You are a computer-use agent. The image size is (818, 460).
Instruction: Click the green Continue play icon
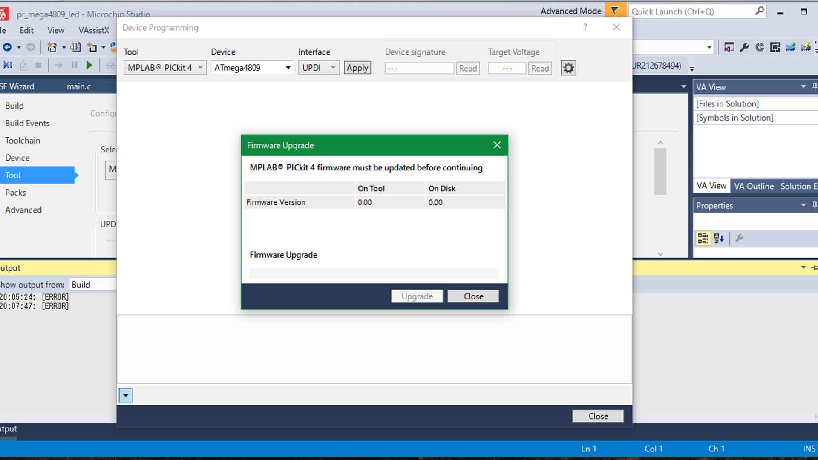[x=89, y=65]
